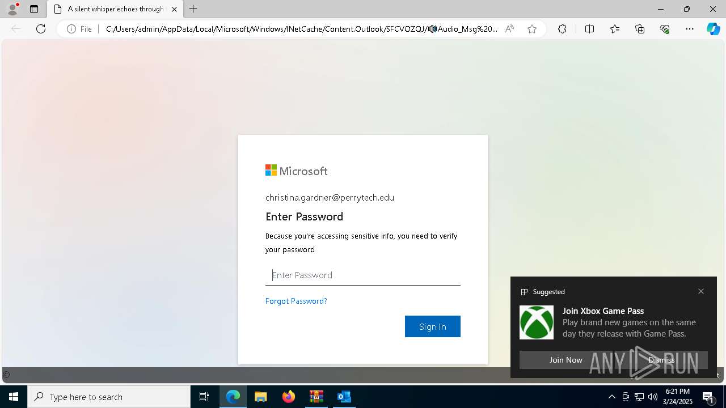Open Task View in taskbar
This screenshot has width=726, height=408.
pos(204,397)
